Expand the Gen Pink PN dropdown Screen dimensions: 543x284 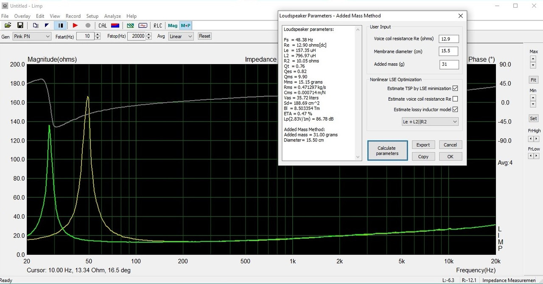click(32, 37)
